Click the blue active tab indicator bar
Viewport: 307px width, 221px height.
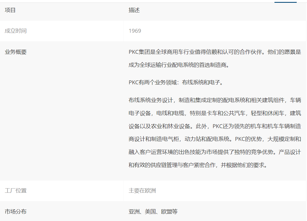point(285,2)
